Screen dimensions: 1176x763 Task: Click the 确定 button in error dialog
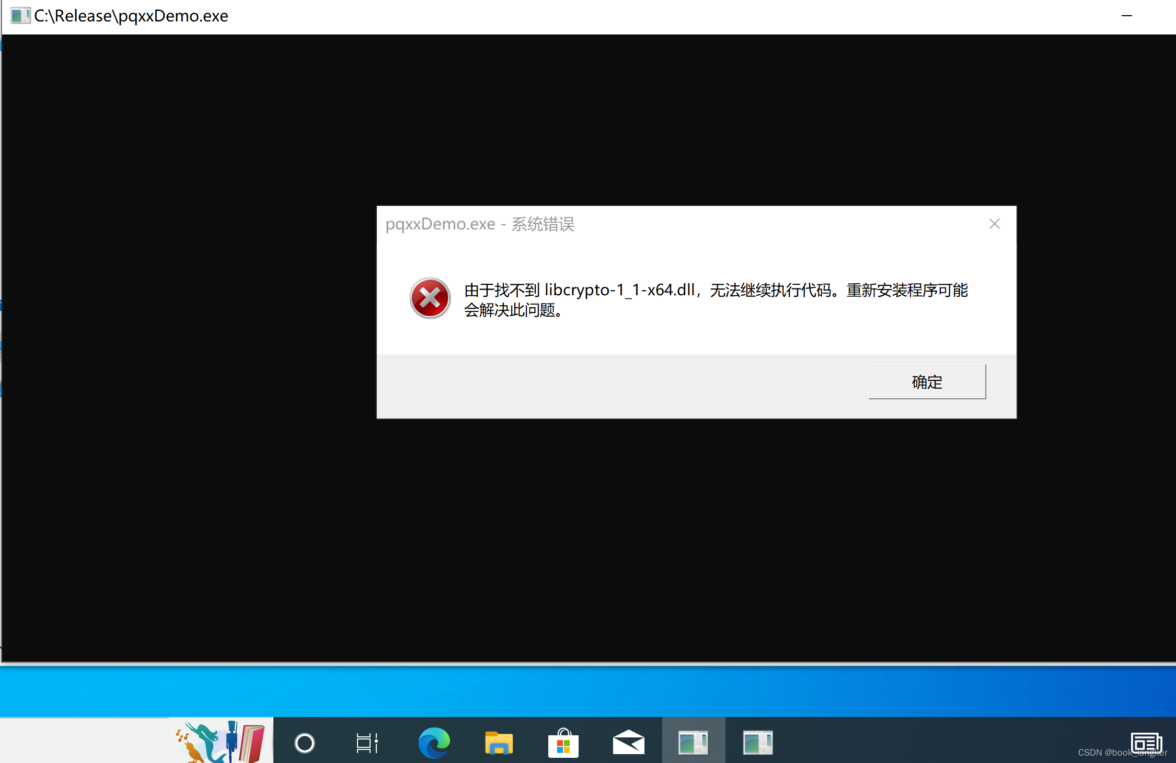tap(927, 382)
